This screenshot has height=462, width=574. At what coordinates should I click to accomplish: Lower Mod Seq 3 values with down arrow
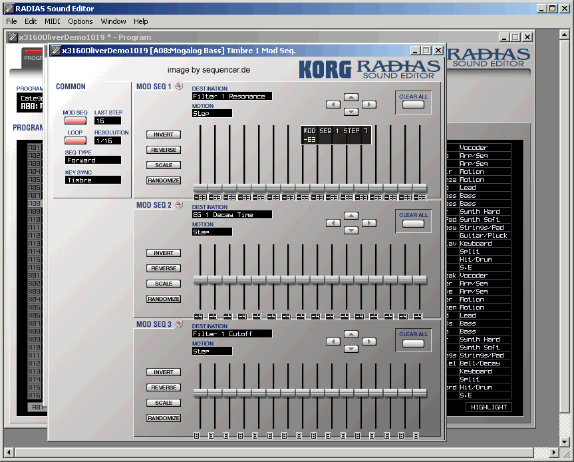pos(351,349)
